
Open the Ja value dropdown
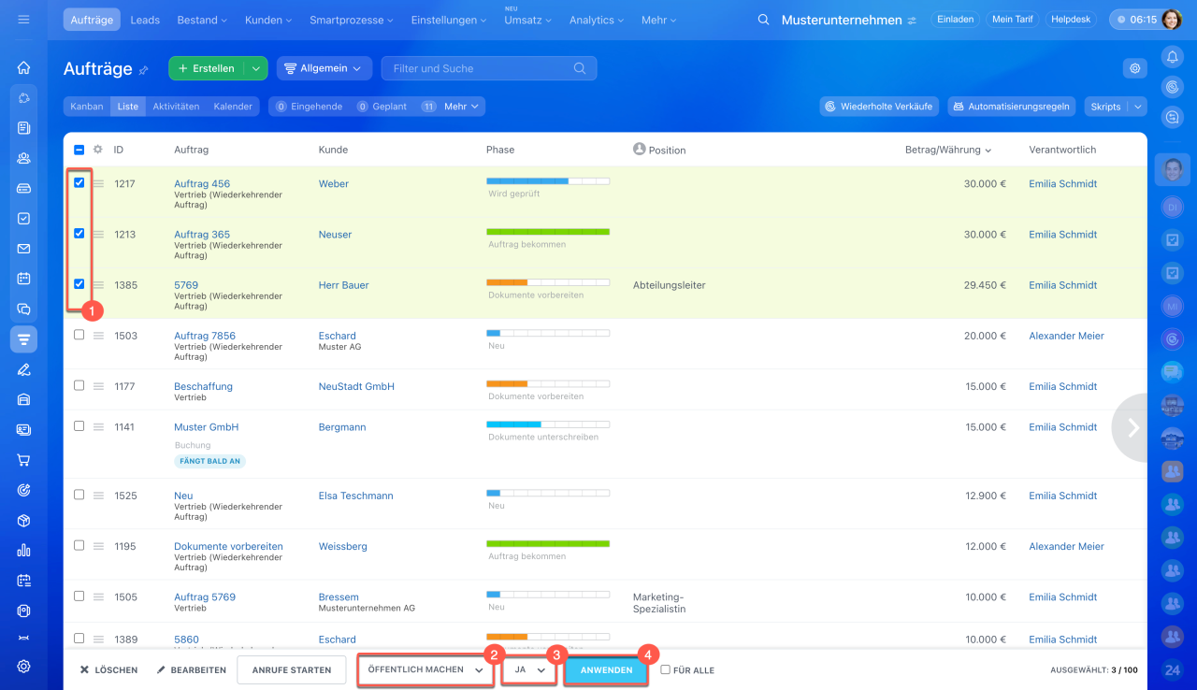point(529,670)
